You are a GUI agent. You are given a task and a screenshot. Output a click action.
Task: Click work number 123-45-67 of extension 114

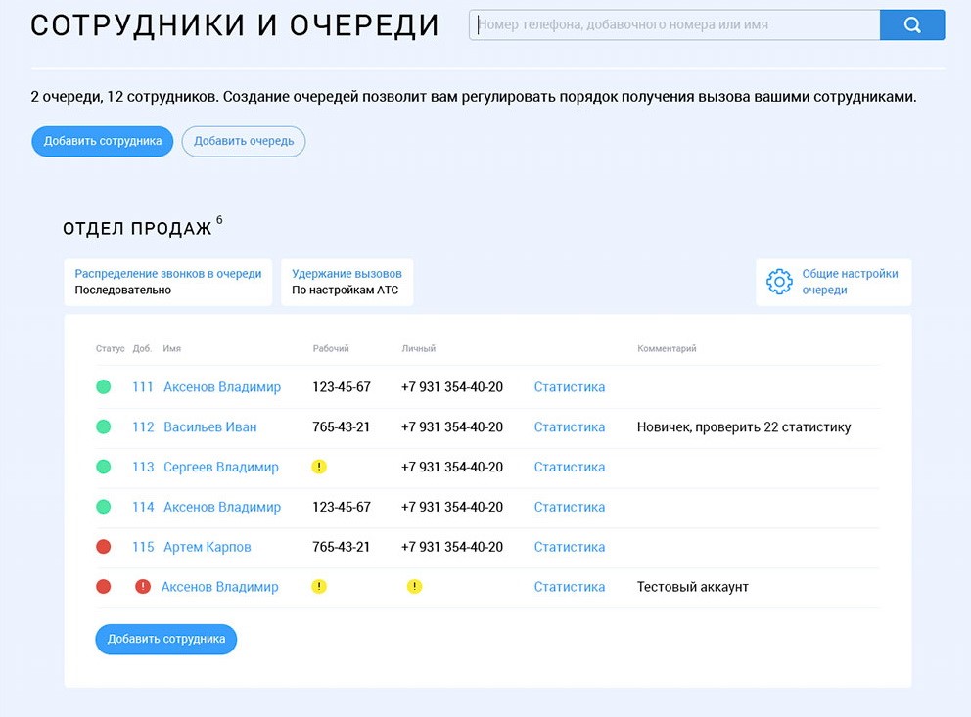pyautogui.click(x=342, y=507)
